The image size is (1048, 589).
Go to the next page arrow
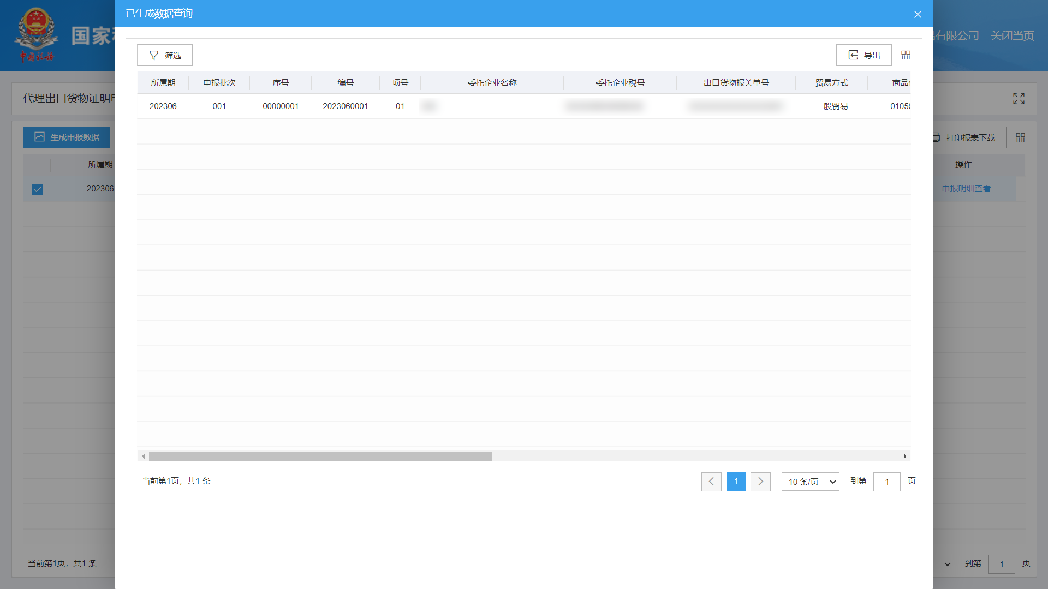click(x=760, y=482)
